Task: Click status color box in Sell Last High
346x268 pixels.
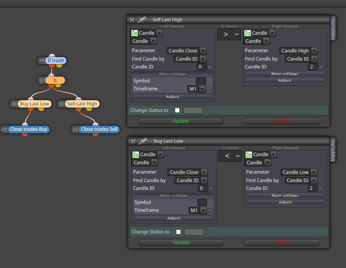Action: click(193, 110)
